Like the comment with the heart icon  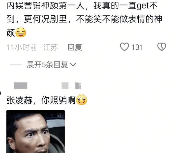click(124, 47)
